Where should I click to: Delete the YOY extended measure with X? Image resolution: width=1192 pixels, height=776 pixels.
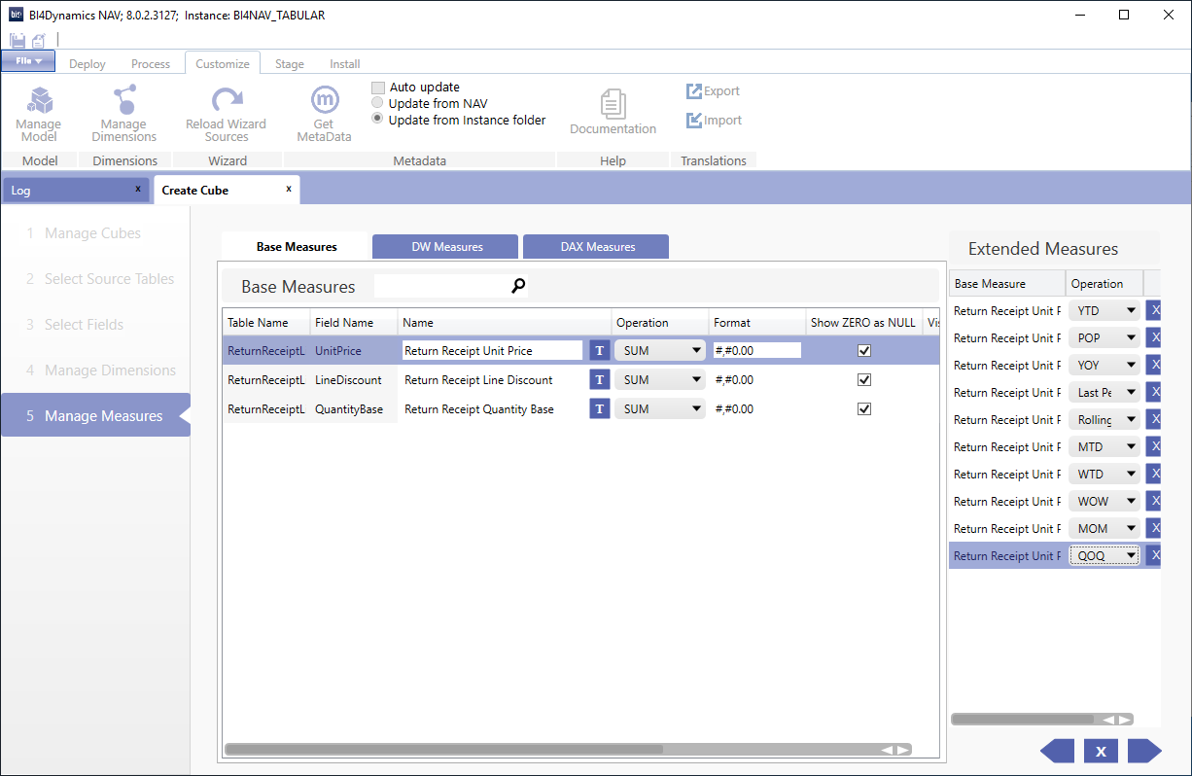click(x=1154, y=366)
